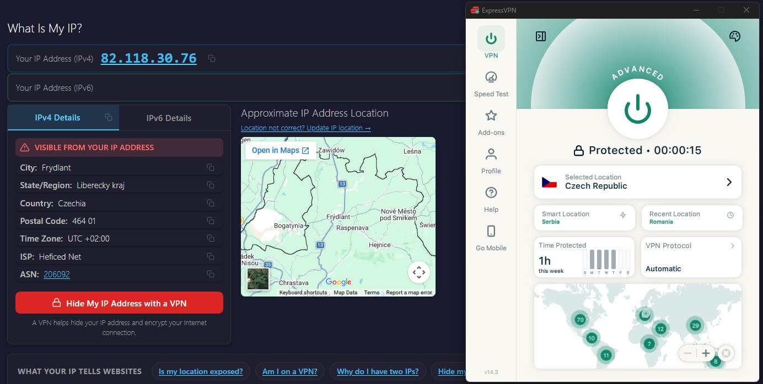Click the IP address 82.118.30.76 link
The image size is (763, 384).
(149, 58)
